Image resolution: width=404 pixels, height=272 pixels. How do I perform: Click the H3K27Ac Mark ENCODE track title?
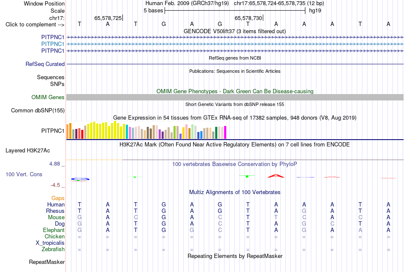(x=234, y=144)
